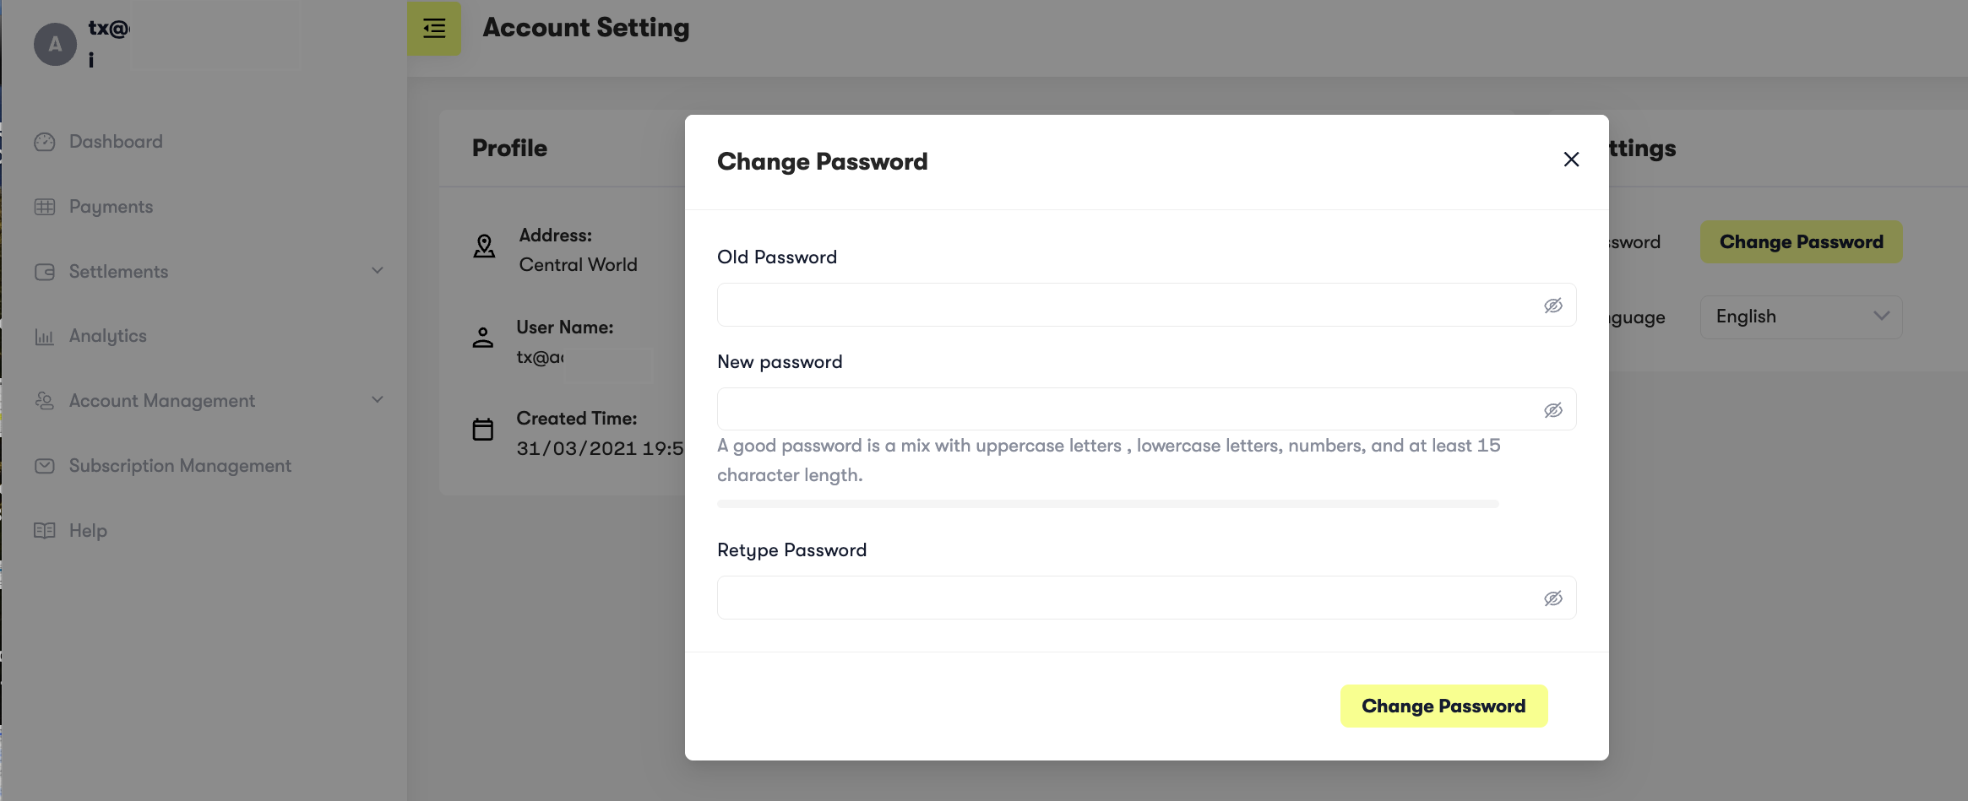Close the Change Password dialog
Screen dimensions: 1968x801
[1570, 160]
